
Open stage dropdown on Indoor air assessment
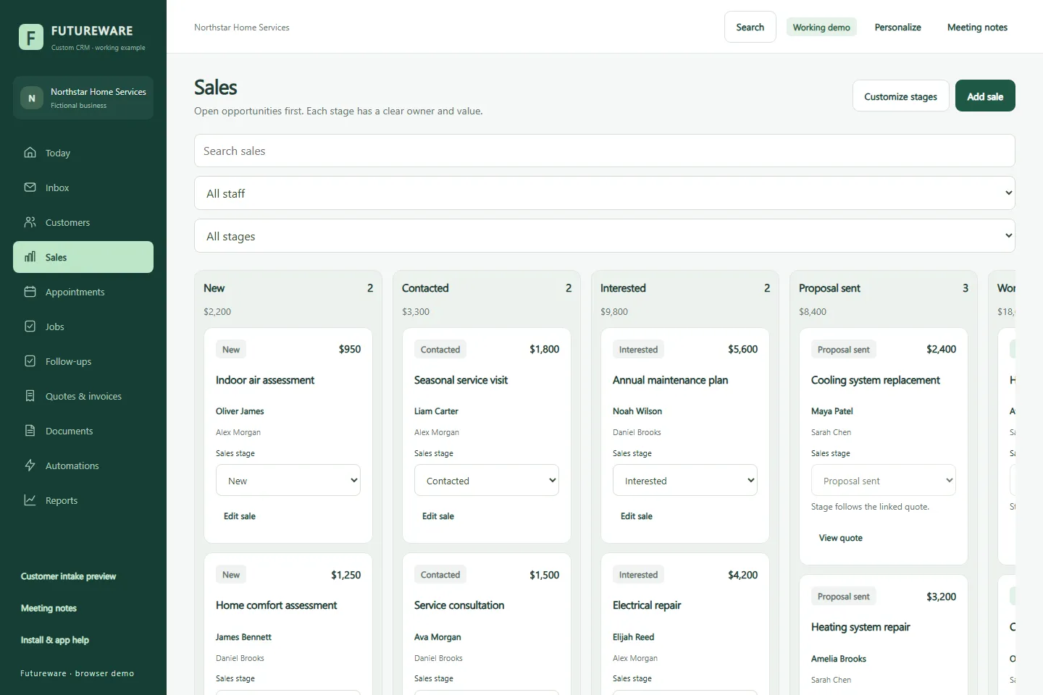pos(288,480)
